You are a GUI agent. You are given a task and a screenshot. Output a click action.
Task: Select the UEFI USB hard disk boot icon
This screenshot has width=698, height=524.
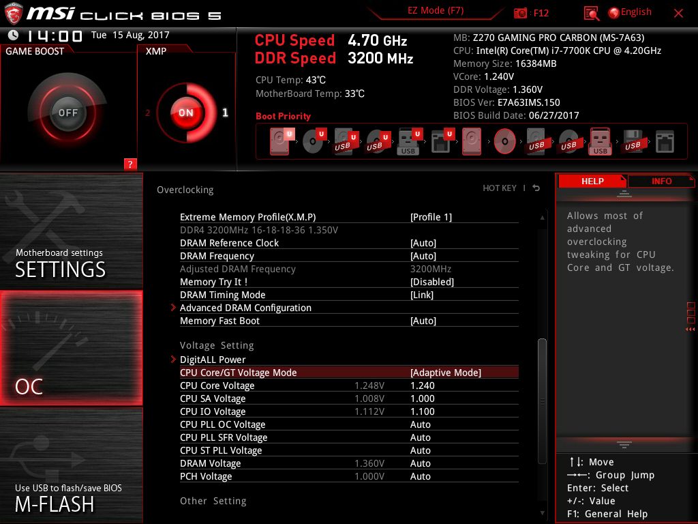346,141
